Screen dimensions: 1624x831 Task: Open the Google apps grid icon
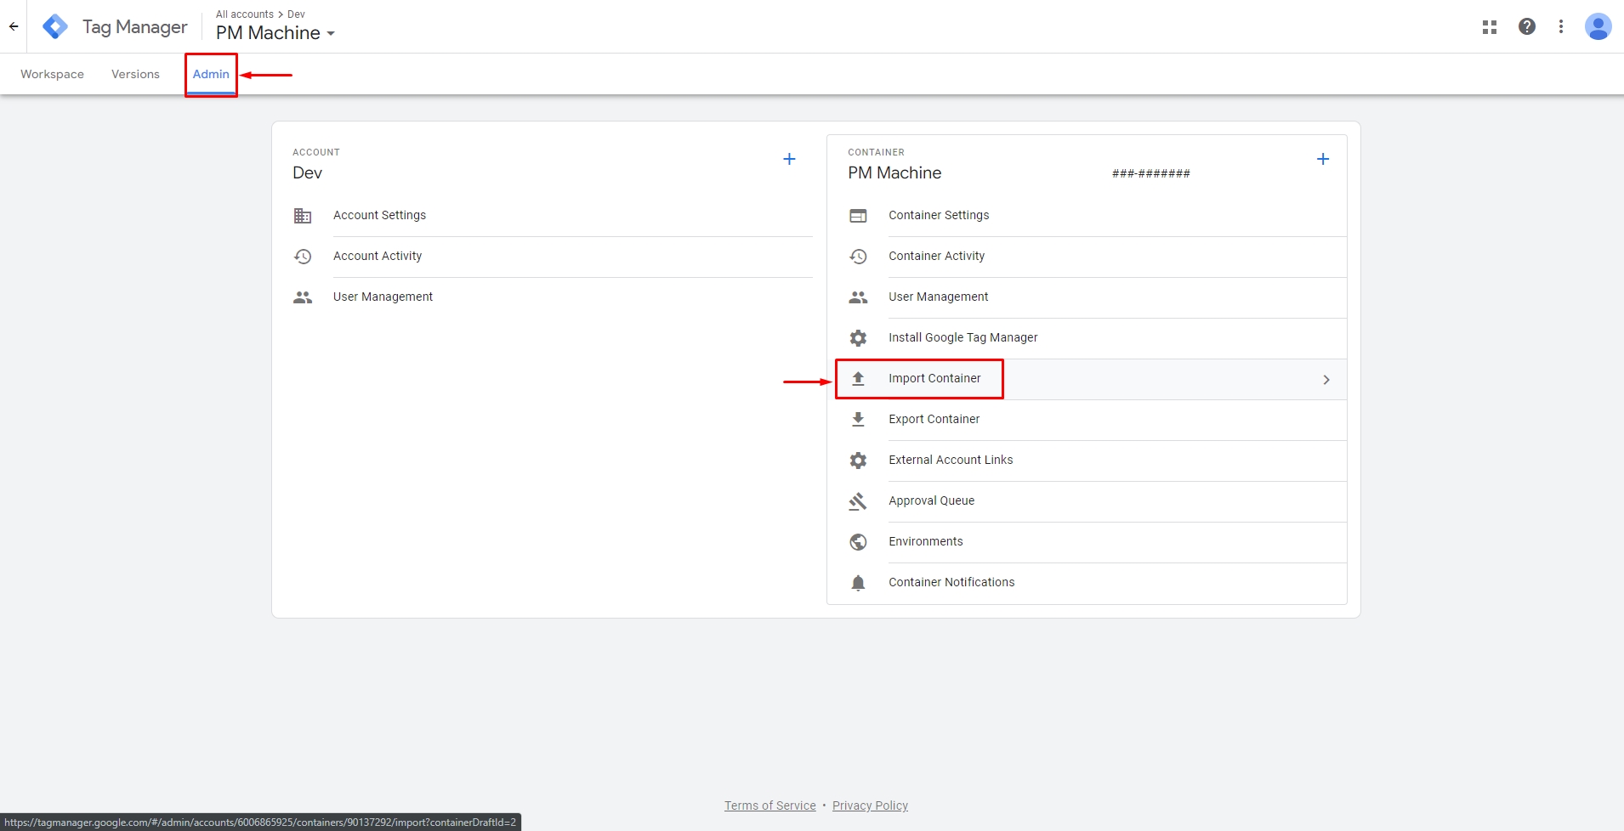click(1490, 26)
